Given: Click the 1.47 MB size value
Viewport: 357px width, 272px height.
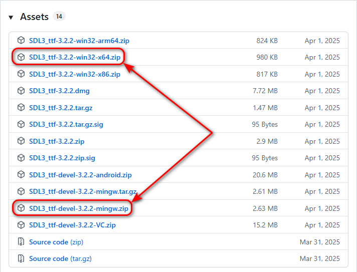Looking at the screenshot, I should 265,108.
